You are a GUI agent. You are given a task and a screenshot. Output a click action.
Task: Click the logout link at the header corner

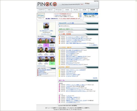[x=96, y=1]
